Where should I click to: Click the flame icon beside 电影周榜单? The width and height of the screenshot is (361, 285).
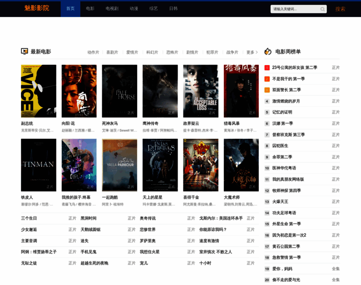tap(268, 51)
